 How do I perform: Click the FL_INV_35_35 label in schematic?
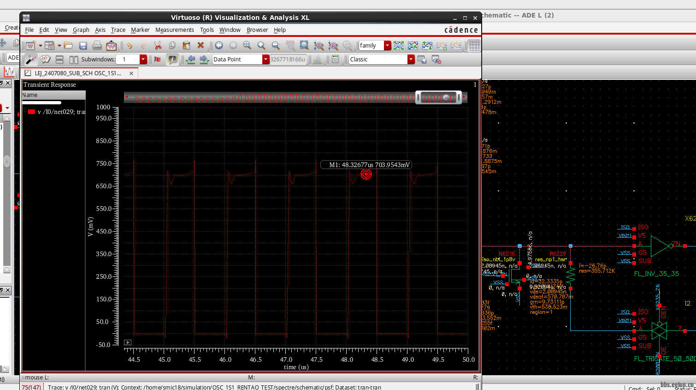tap(656, 274)
